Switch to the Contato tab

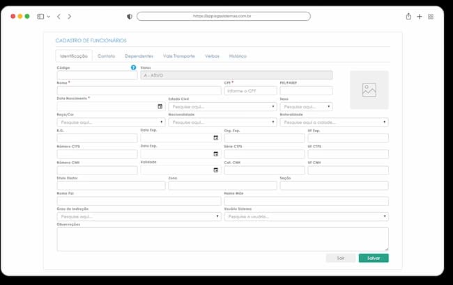coord(107,56)
